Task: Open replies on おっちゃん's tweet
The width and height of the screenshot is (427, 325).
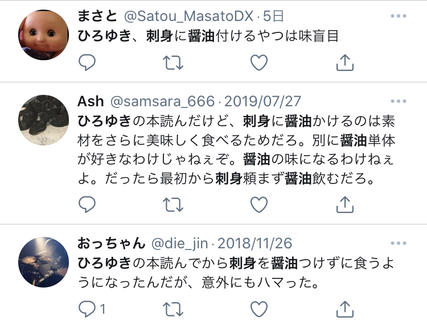Action: pyautogui.click(x=92, y=309)
